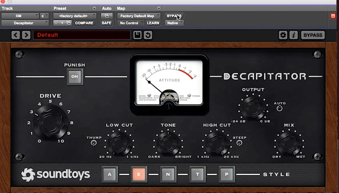339x193 pixels.
Task: Save preset using floppy disk icon
Action: pos(137,35)
